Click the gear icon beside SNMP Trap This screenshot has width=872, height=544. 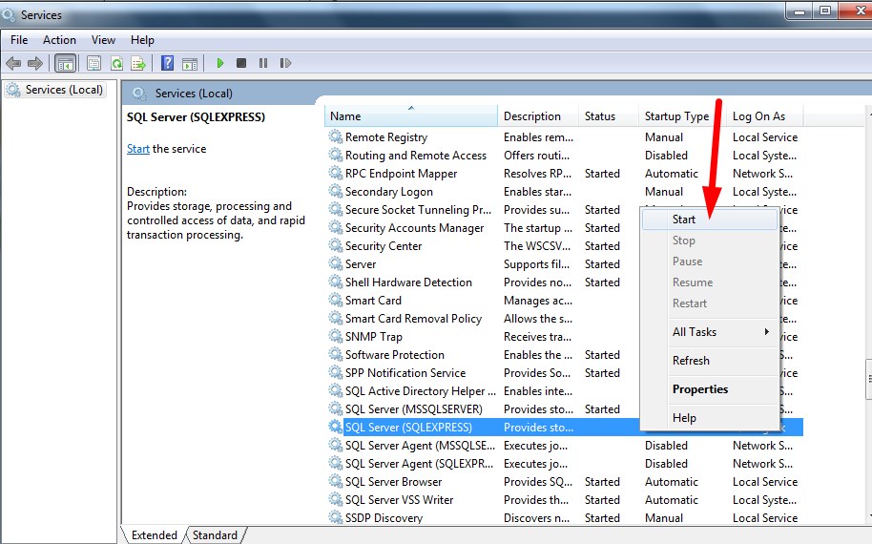335,336
